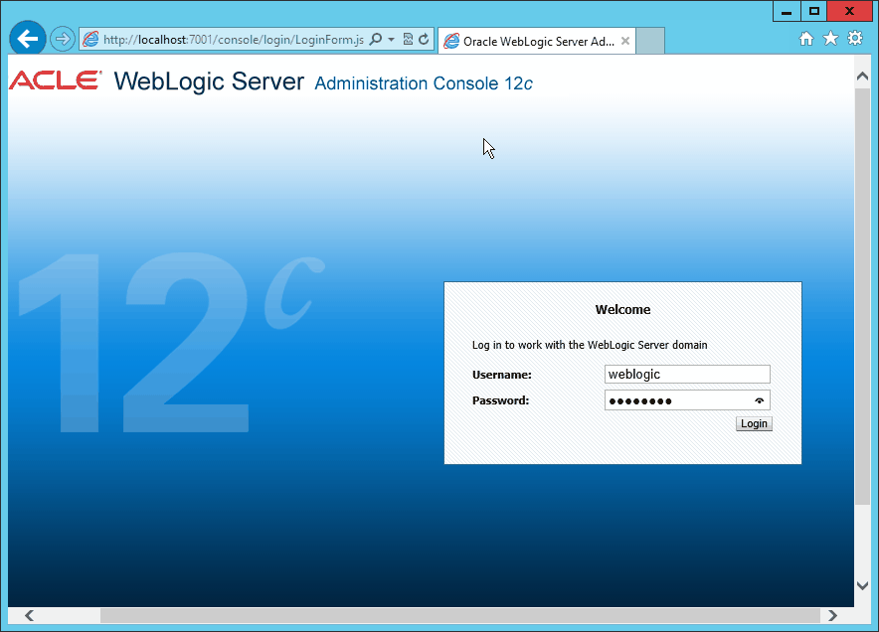
Task: Click the Compatibility View icon
Action: point(408,40)
